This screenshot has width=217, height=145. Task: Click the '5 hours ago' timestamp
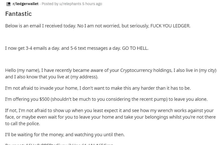pyautogui.click(x=92, y=4)
